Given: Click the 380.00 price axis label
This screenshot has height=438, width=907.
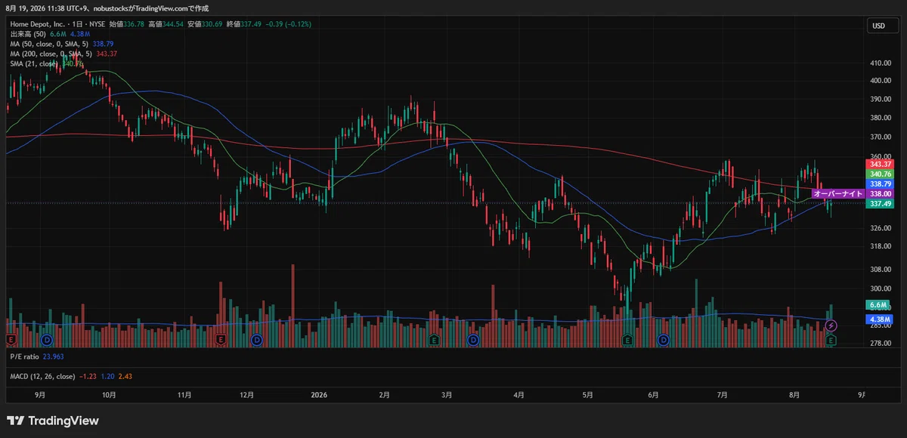Looking at the screenshot, I should [x=881, y=118].
